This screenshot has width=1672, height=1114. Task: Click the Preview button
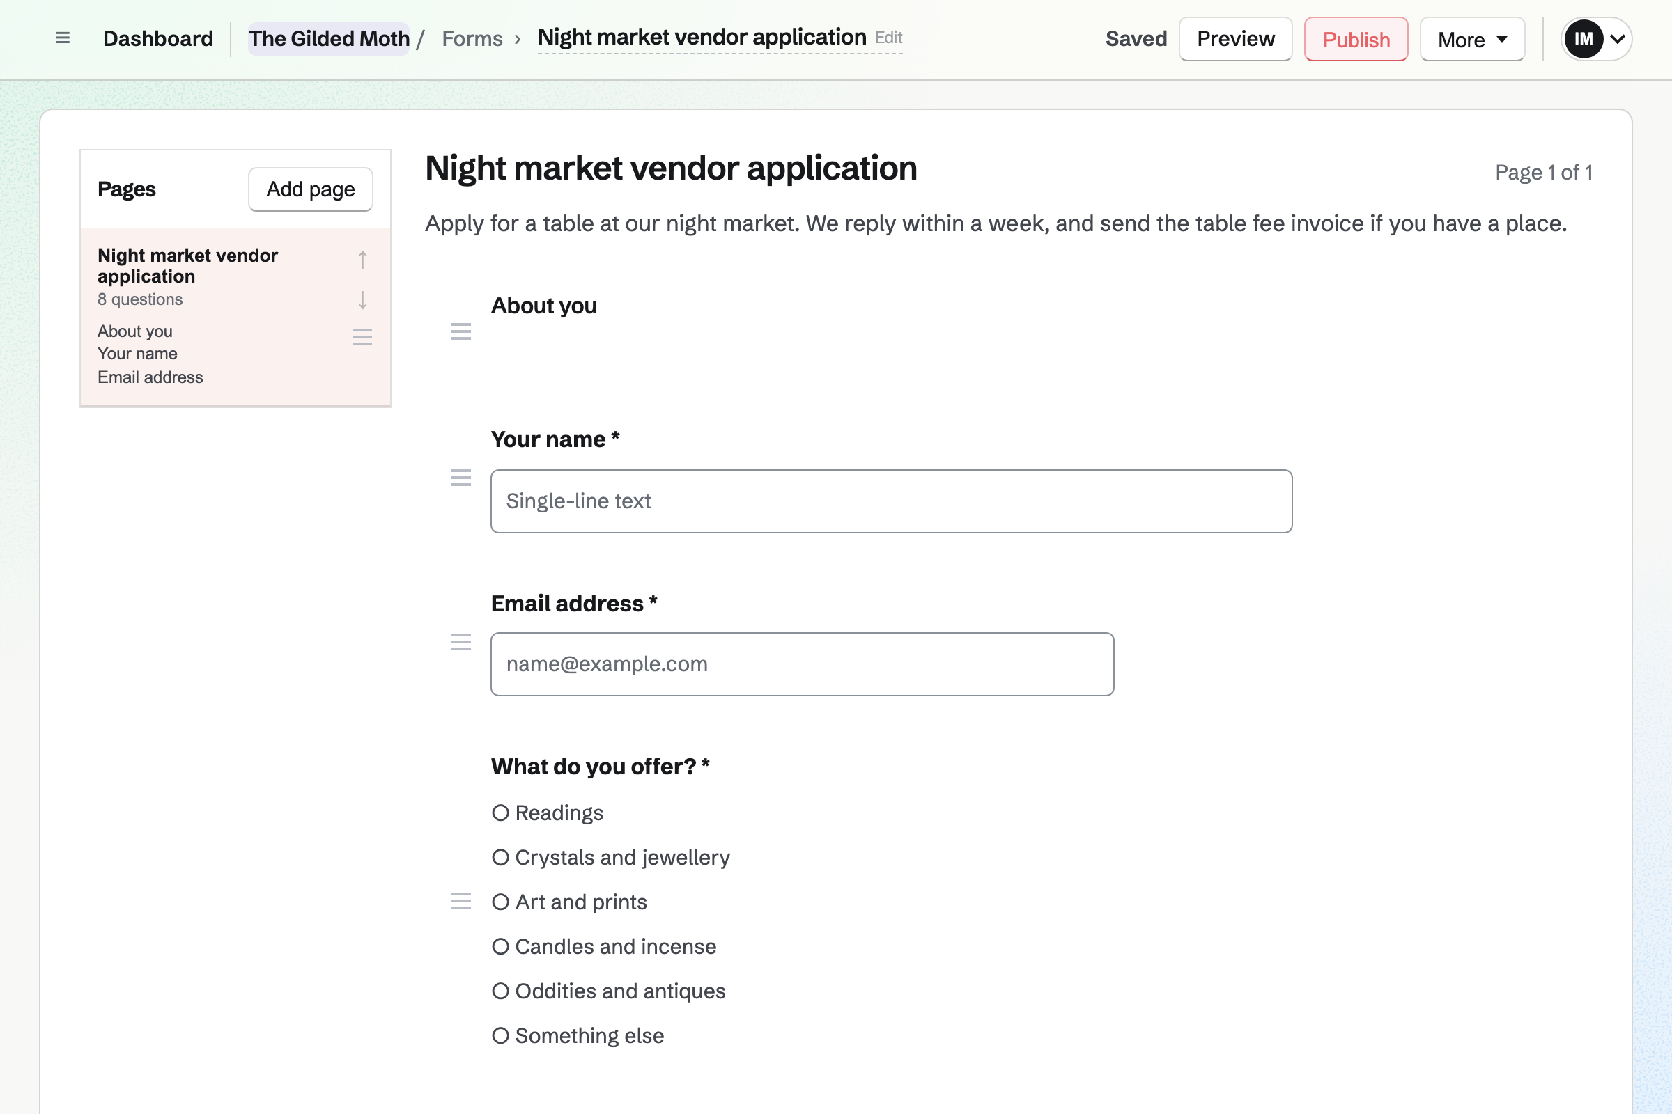coord(1235,39)
